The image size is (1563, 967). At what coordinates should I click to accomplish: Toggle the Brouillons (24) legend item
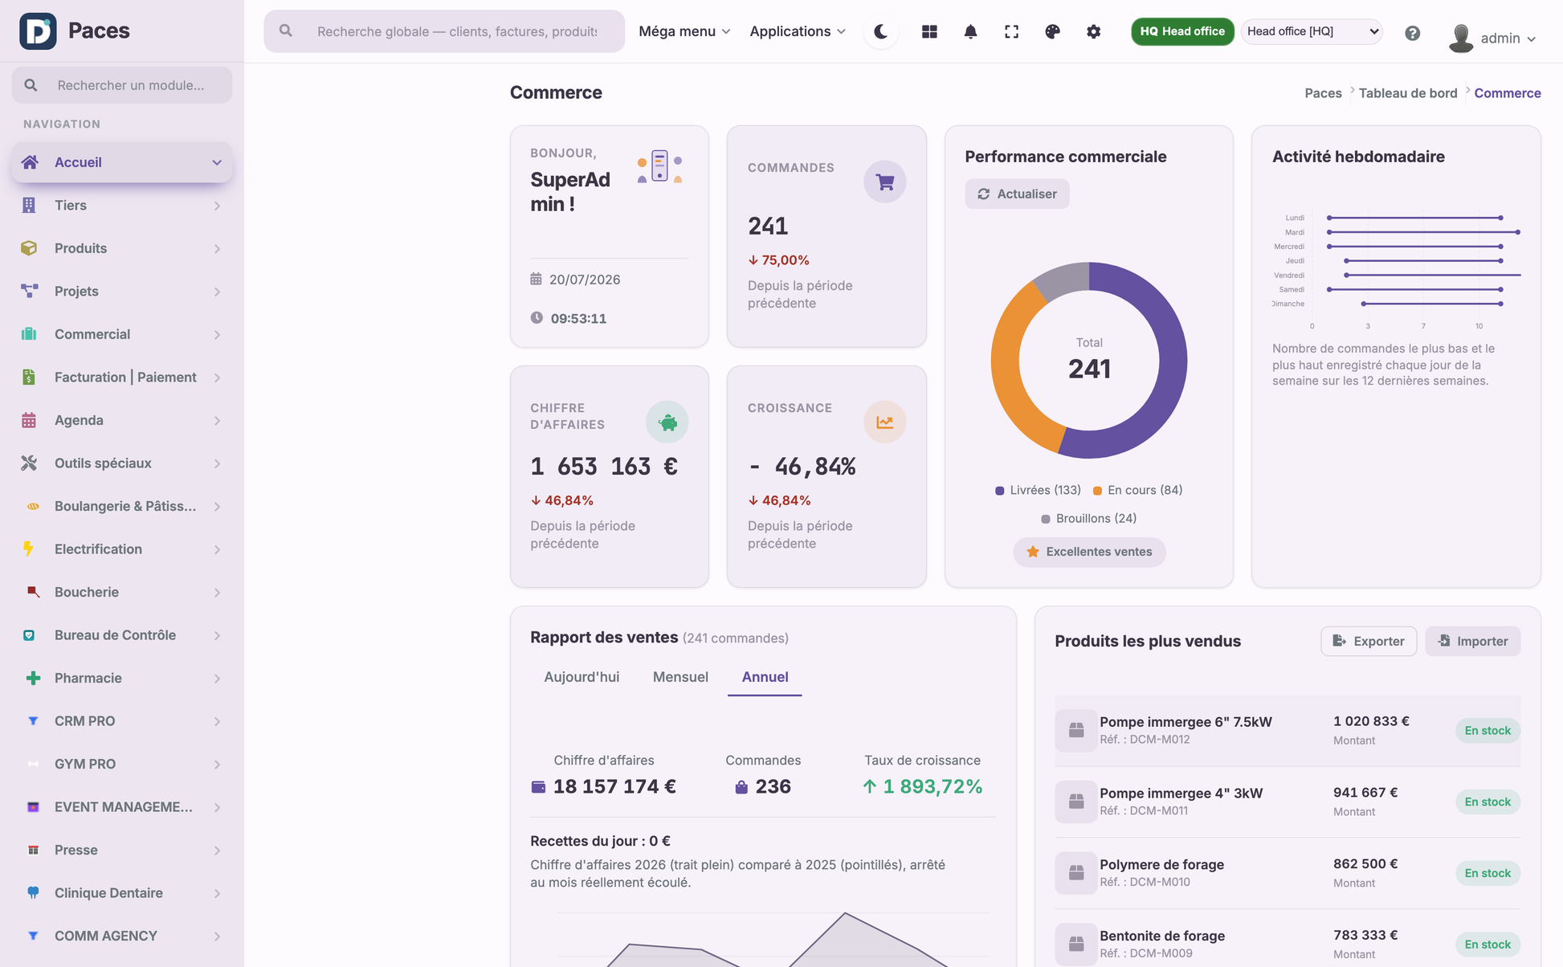(1088, 518)
